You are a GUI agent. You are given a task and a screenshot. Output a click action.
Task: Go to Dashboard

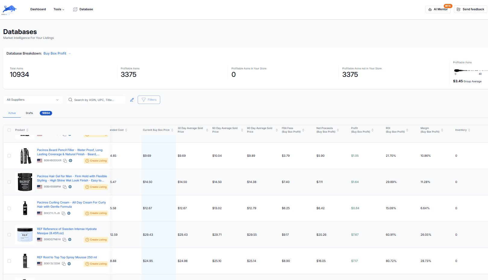click(38, 9)
